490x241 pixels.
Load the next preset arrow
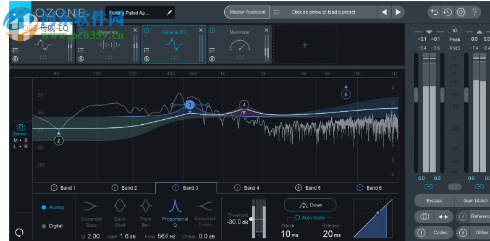(398, 12)
